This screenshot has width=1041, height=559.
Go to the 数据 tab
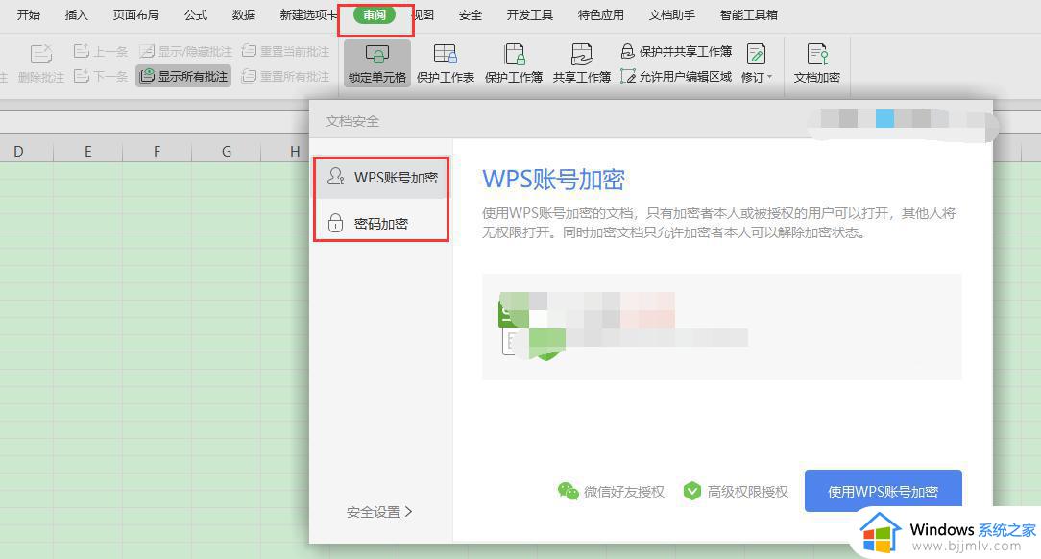(x=244, y=14)
